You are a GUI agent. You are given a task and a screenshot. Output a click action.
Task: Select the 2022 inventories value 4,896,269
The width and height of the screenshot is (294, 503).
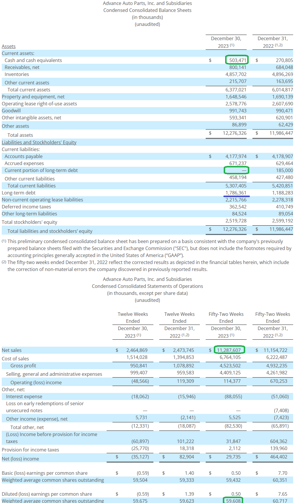point(283,74)
